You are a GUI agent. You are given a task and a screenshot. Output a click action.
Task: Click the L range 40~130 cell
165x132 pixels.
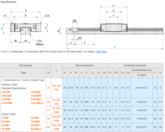pyautogui.click(x=56, y=86)
